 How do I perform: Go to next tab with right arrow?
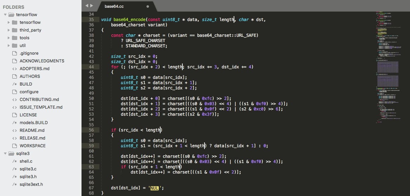click(x=91, y=6)
